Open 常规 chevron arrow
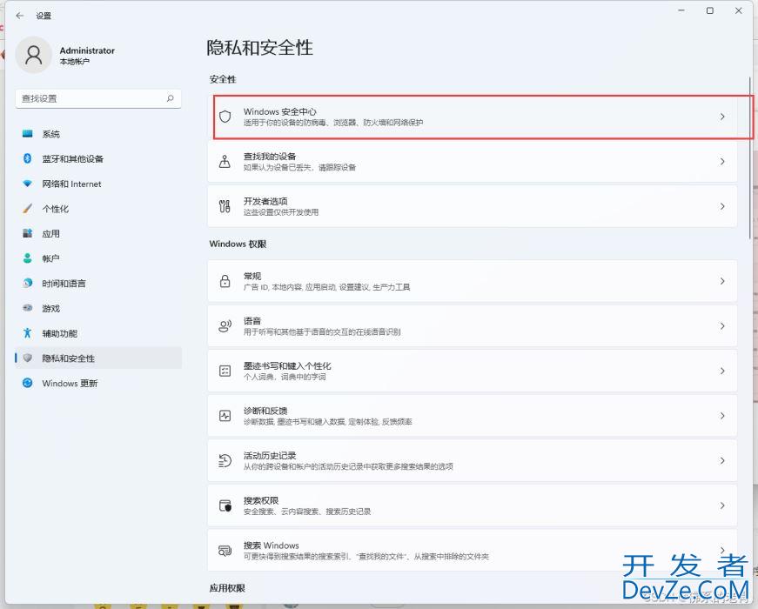 click(x=722, y=281)
